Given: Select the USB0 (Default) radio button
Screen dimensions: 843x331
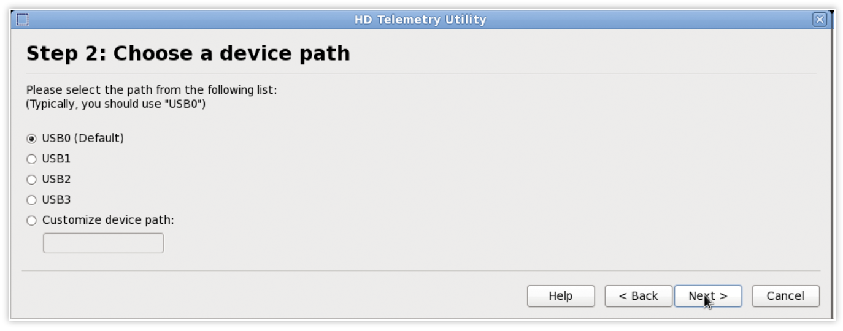Looking at the screenshot, I should coord(31,139).
